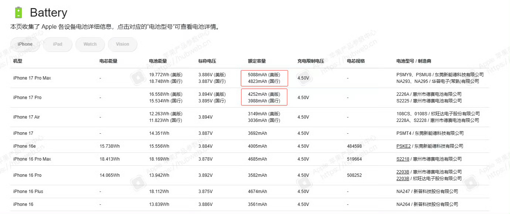This screenshot has width=510, height=214.
Task: Click PSMT4 / 东莞新能德科技有限公司 entry
Action: click(x=430, y=133)
